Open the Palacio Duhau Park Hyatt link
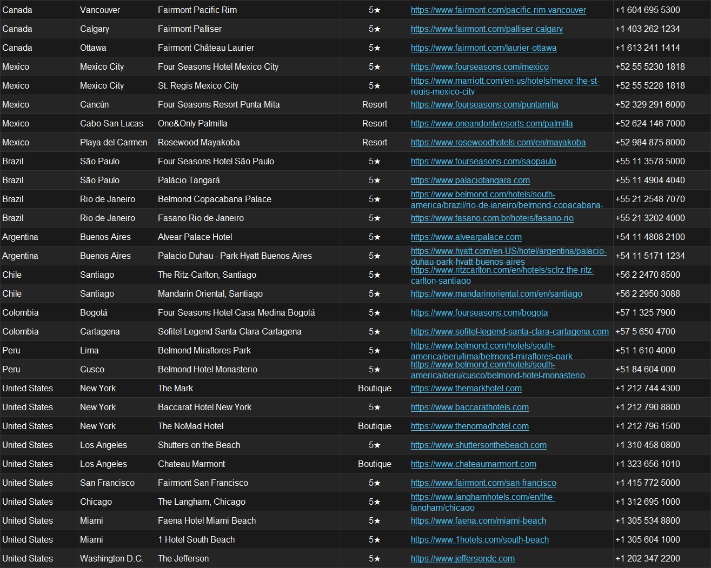Image resolution: width=711 pixels, height=568 pixels. pos(509,256)
